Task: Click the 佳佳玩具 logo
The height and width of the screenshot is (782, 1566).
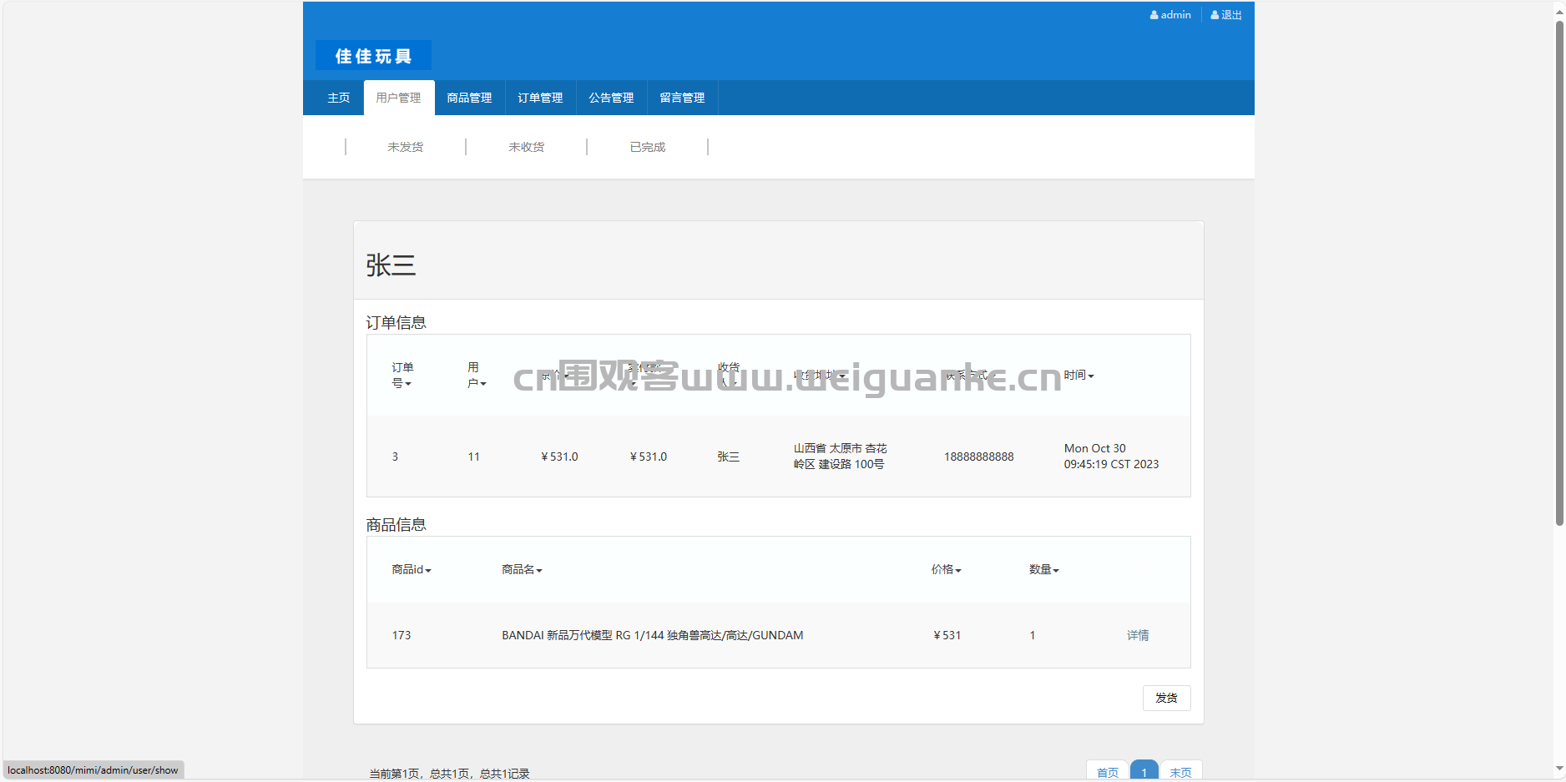Action: [x=373, y=56]
